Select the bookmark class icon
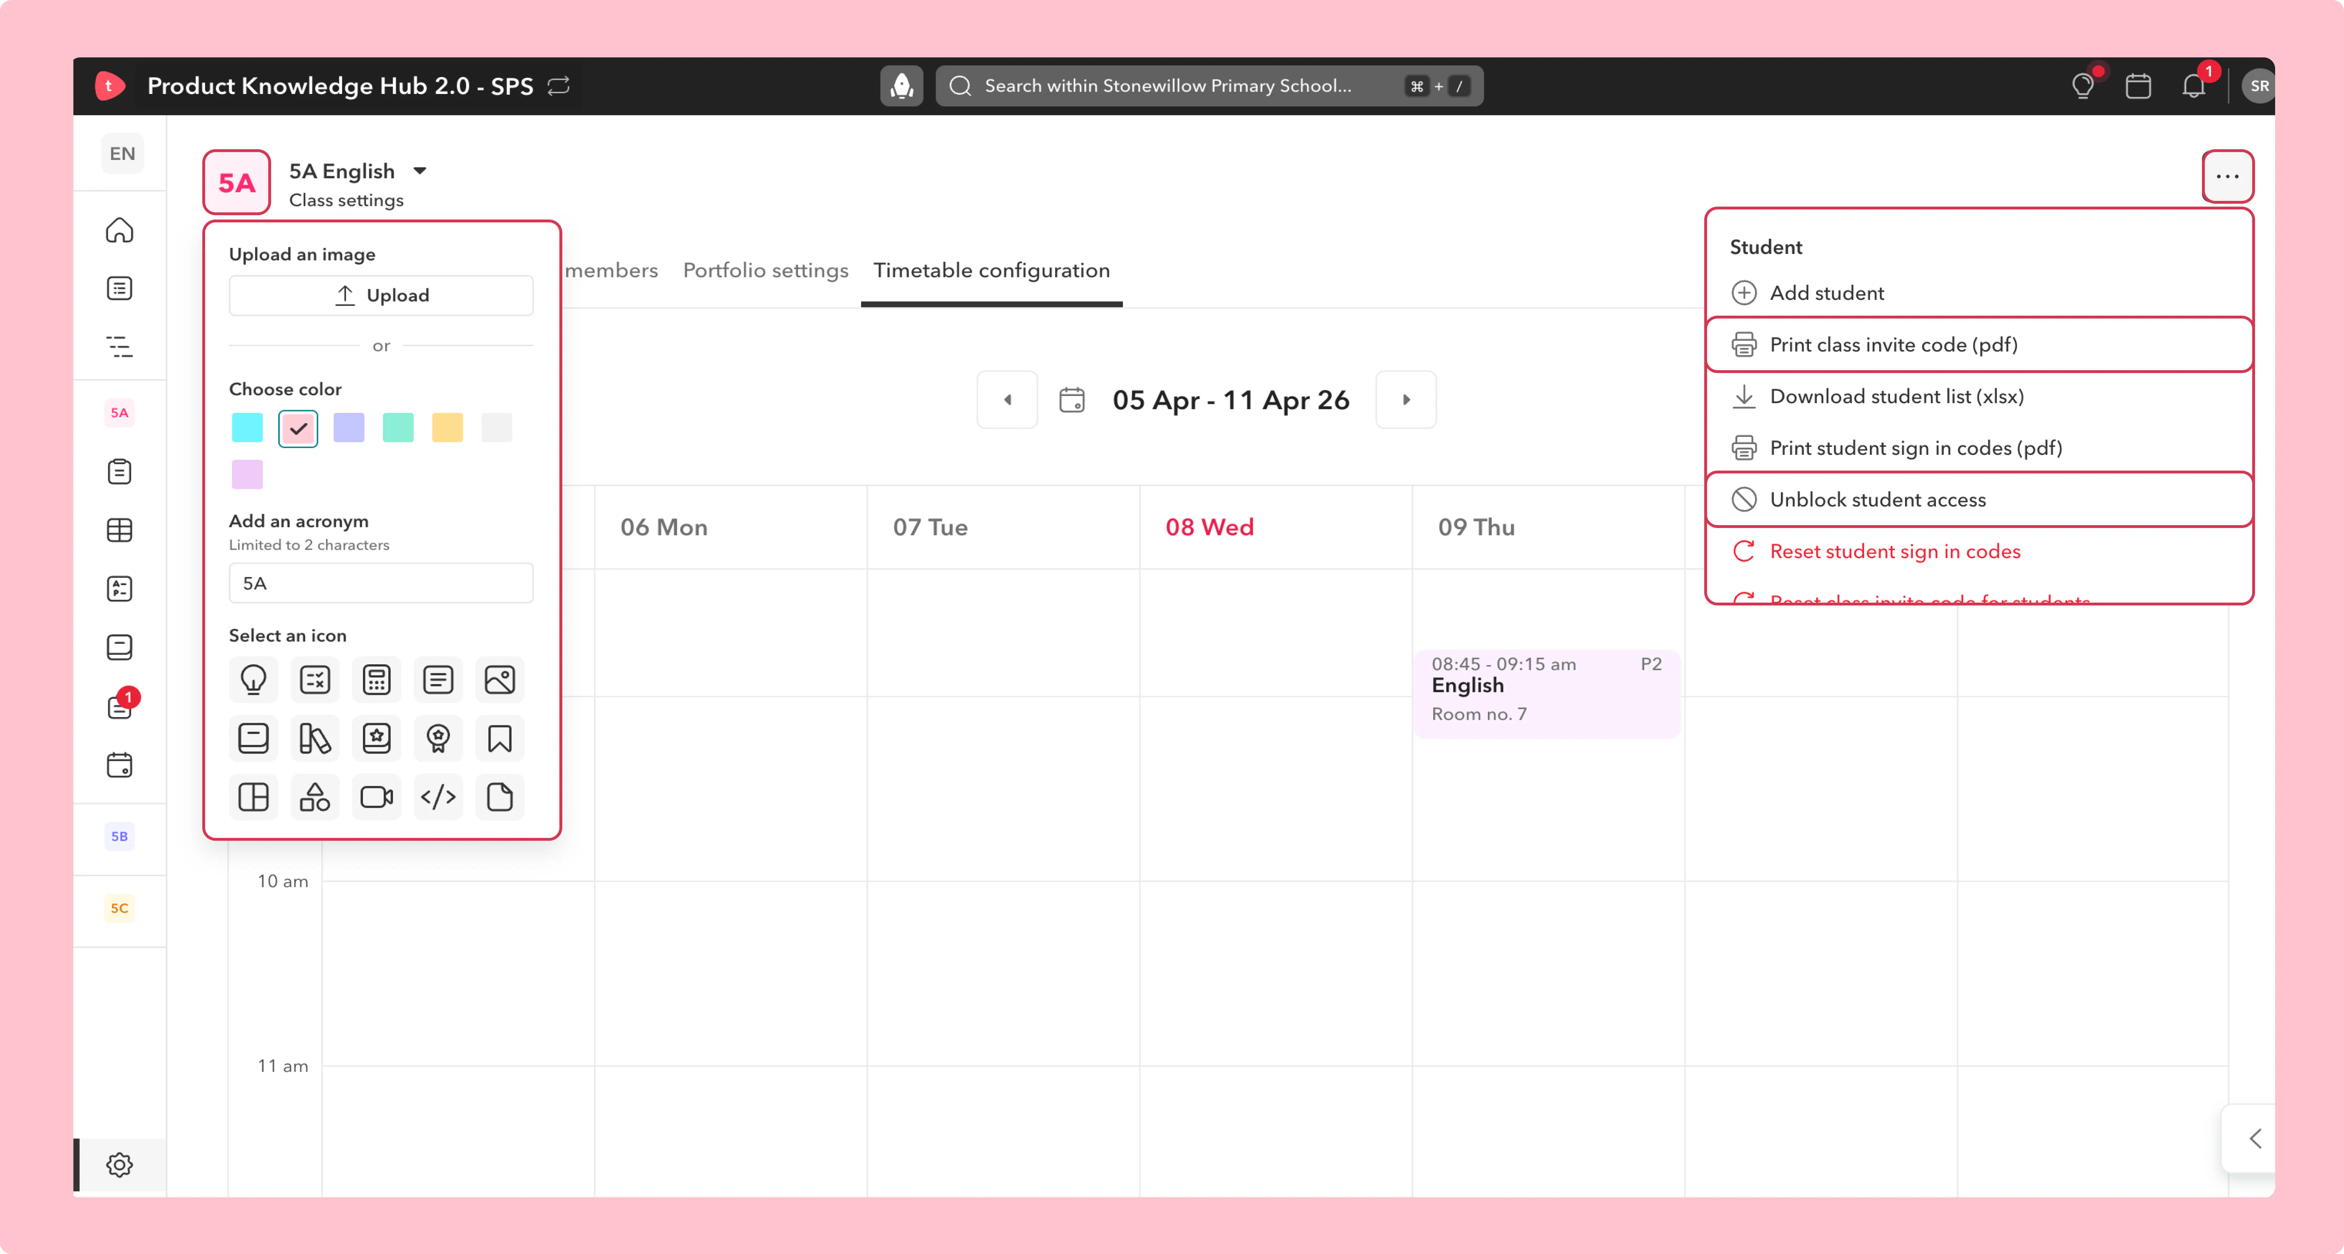The width and height of the screenshot is (2344, 1254). (500, 738)
